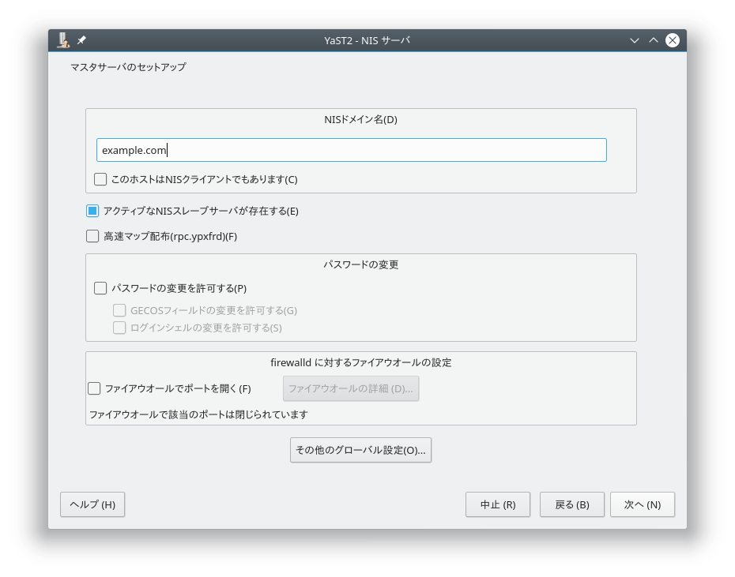Uncheck 'アクティブなNISスレーブサーバが存在する' option
Viewport: 735px width, 577px height.
point(92,211)
